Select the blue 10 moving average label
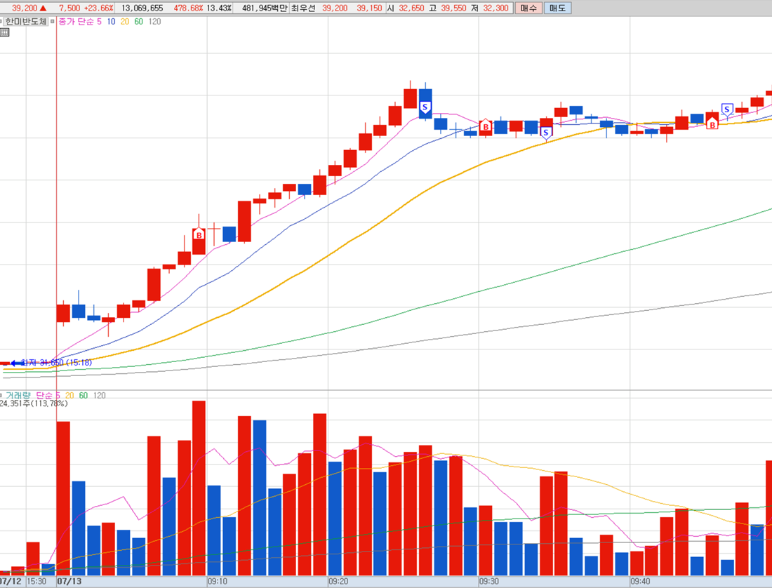 pos(112,22)
